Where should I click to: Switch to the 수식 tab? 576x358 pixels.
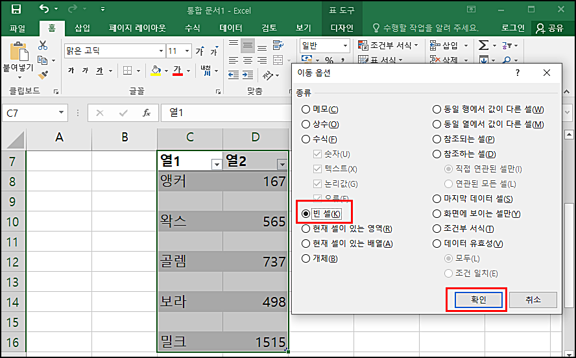(x=193, y=28)
